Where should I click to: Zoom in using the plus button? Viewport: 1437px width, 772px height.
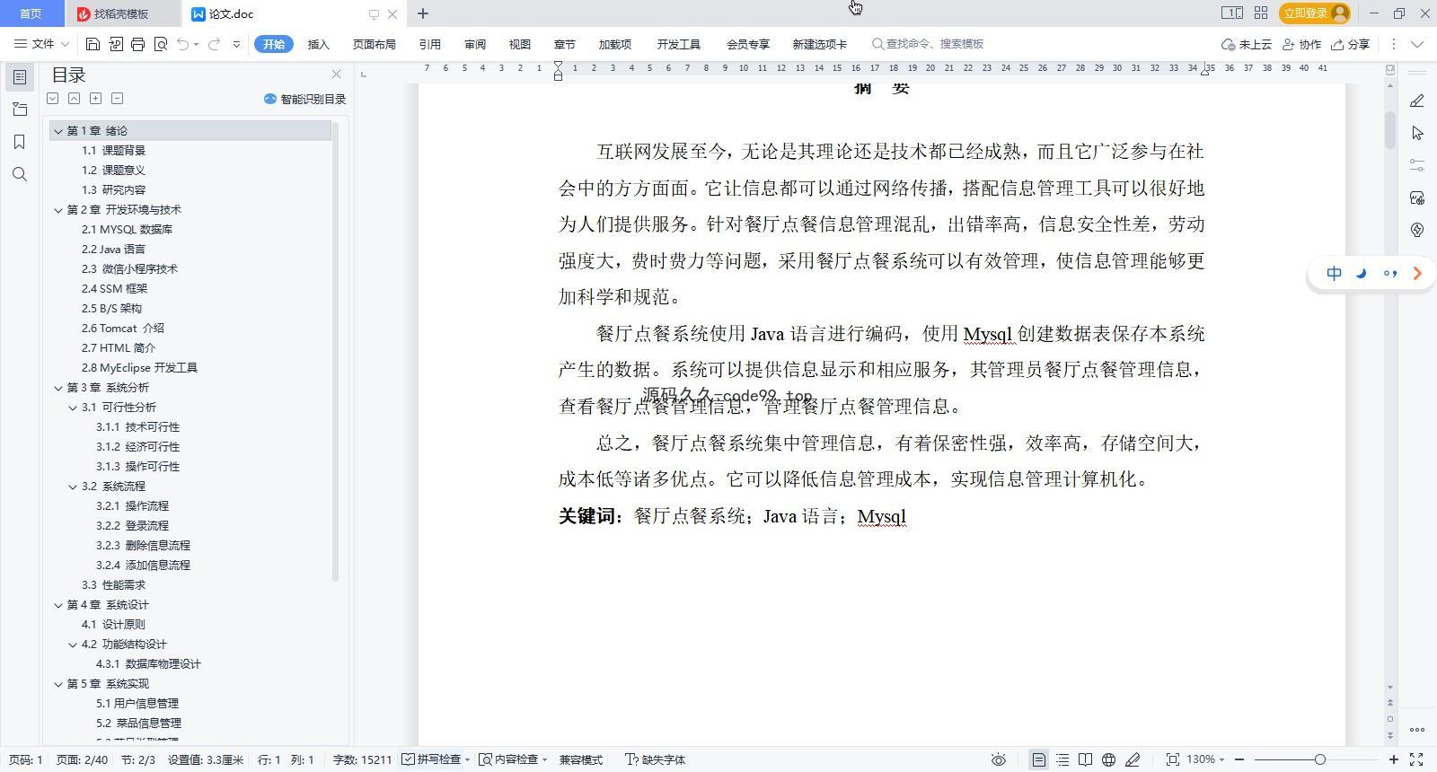(x=1393, y=759)
